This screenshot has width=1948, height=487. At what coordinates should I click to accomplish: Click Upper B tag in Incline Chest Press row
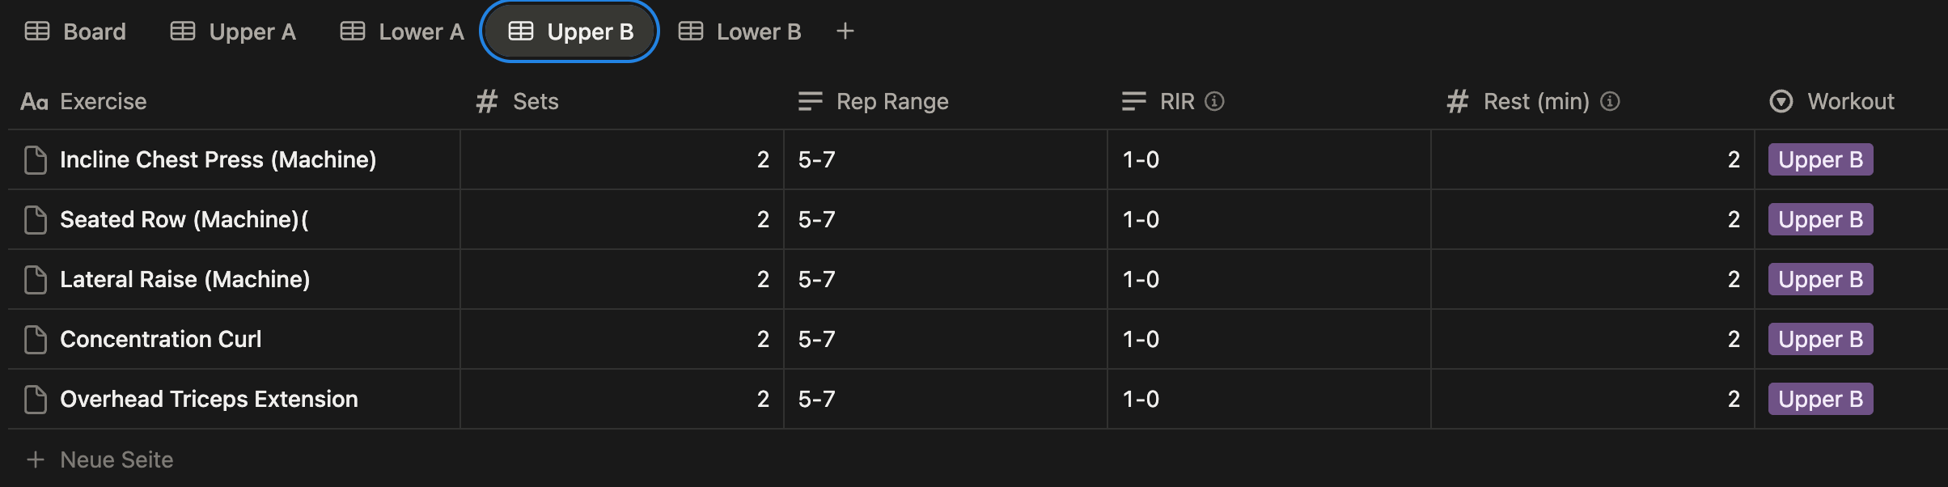1820,160
